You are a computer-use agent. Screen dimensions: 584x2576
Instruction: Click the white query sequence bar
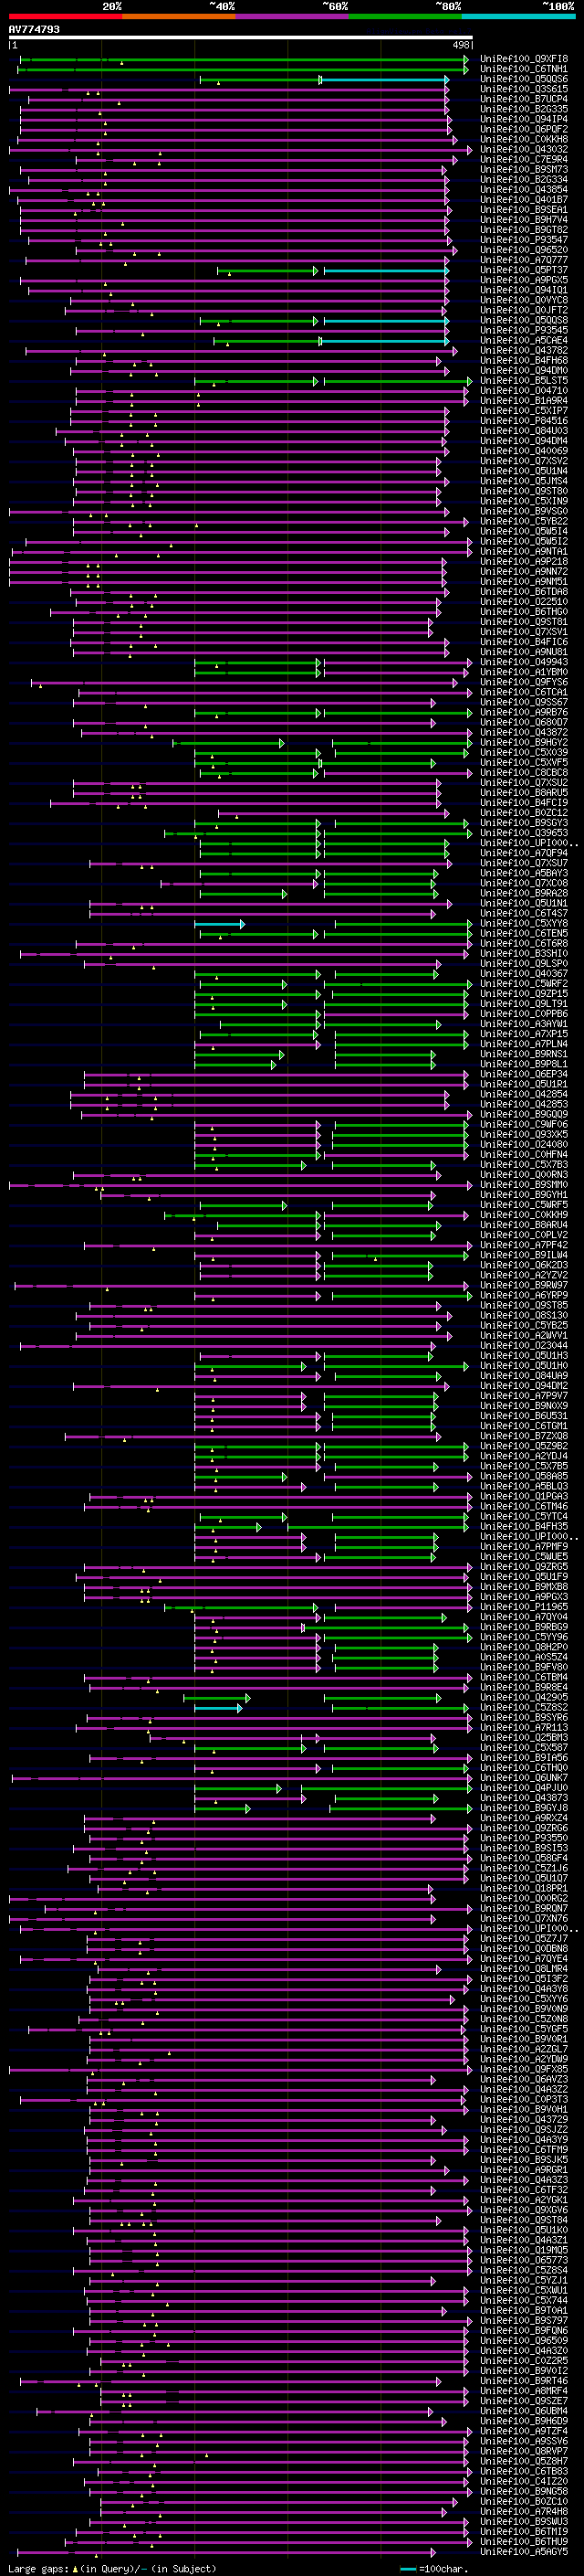tap(241, 38)
